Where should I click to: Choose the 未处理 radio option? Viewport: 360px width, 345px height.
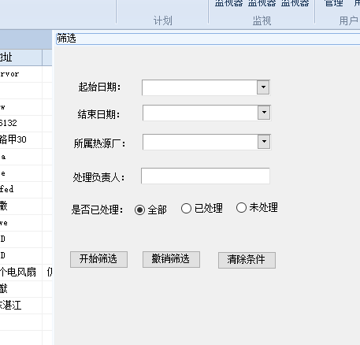pos(241,207)
